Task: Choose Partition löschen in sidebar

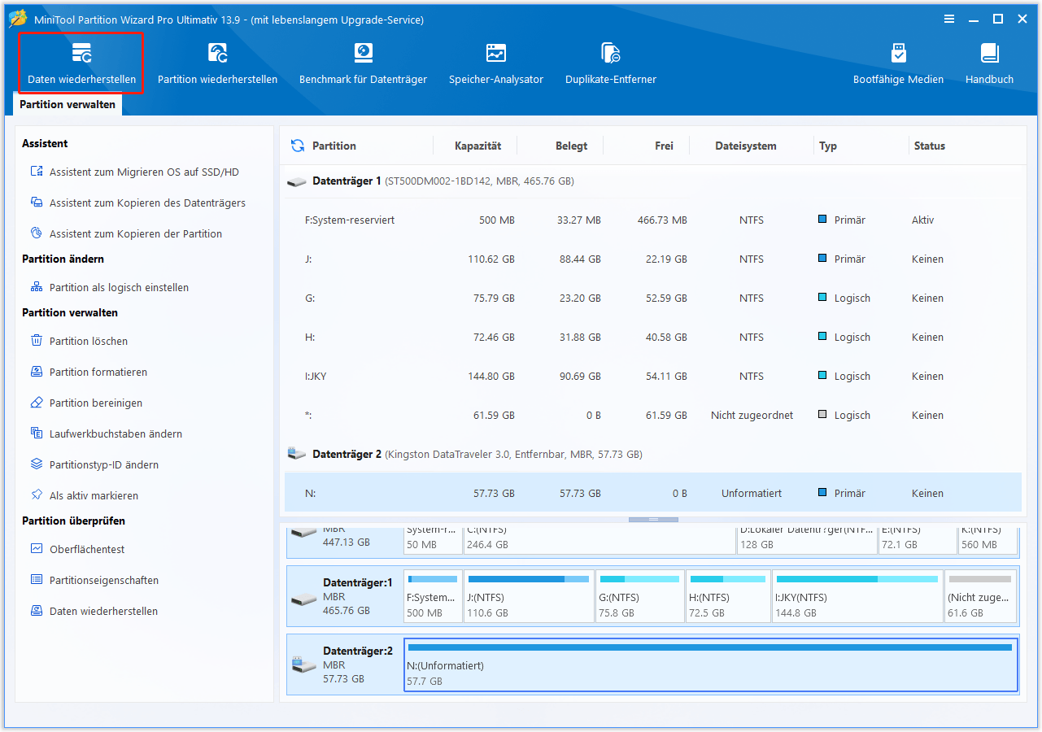Action: coord(79,342)
